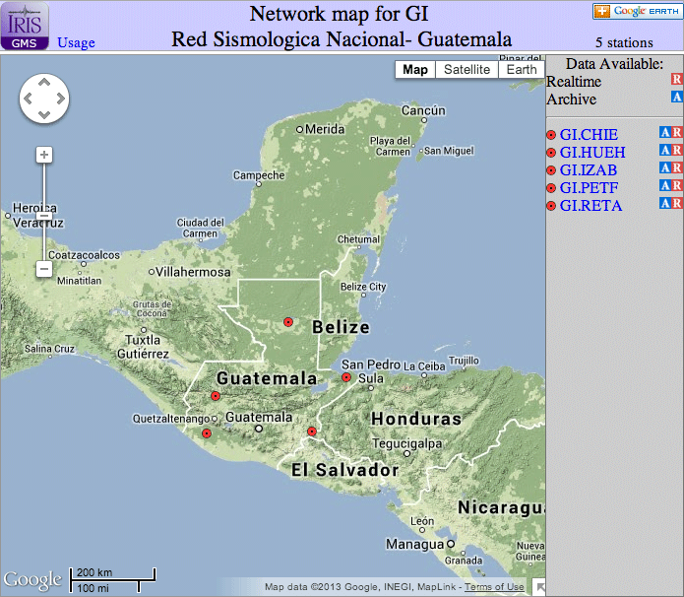
Task: Switch to Satellite view tab
Action: [466, 69]
